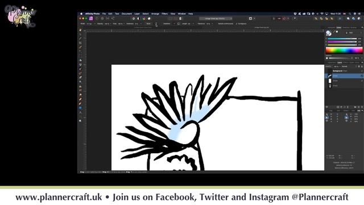Select the Erase Brush tool
364x205 pixels.
click(80, 77)
